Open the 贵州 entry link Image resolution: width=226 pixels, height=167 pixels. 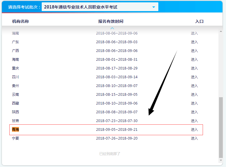(194, 86)
